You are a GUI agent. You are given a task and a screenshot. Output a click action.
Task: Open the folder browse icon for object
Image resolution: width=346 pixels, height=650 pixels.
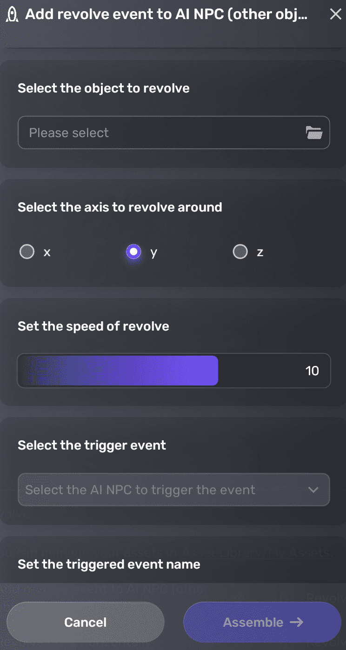click(314, 133)
